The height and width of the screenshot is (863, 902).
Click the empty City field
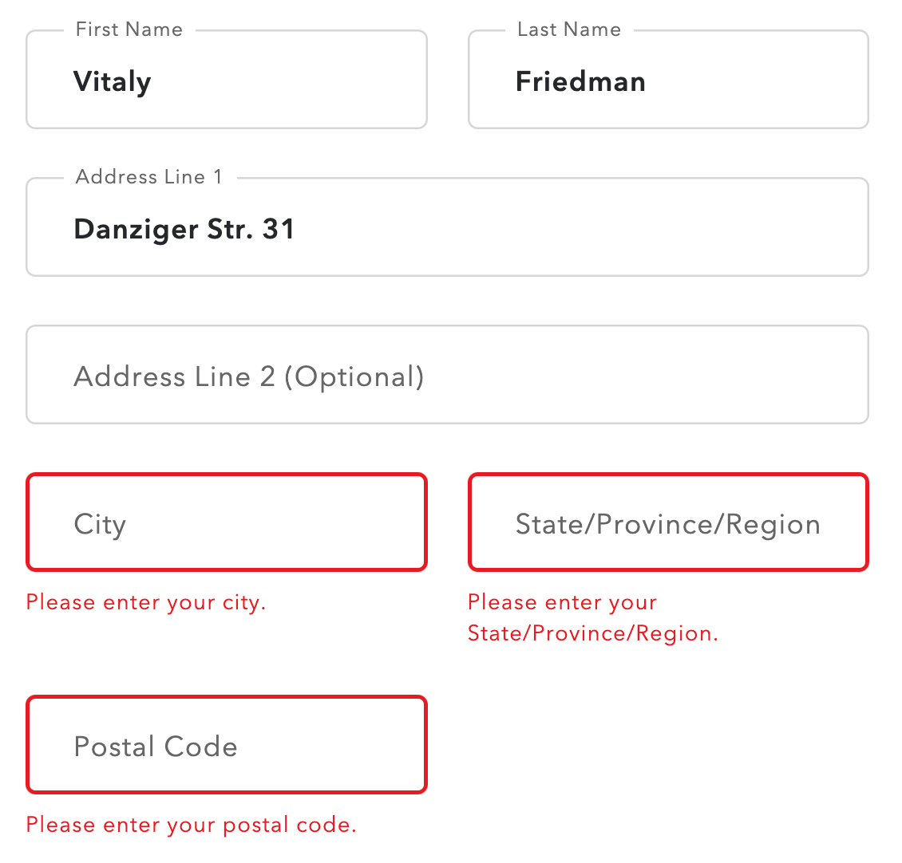[x=227, y=522]
